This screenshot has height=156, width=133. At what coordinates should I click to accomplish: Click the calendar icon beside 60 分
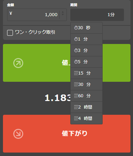tap(76, 96)
